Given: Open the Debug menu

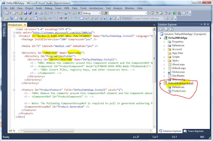Looking at the screenshot, I should pyautogui.click(x=48, y=8).
